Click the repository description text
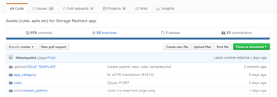 [x=51, y=21]
